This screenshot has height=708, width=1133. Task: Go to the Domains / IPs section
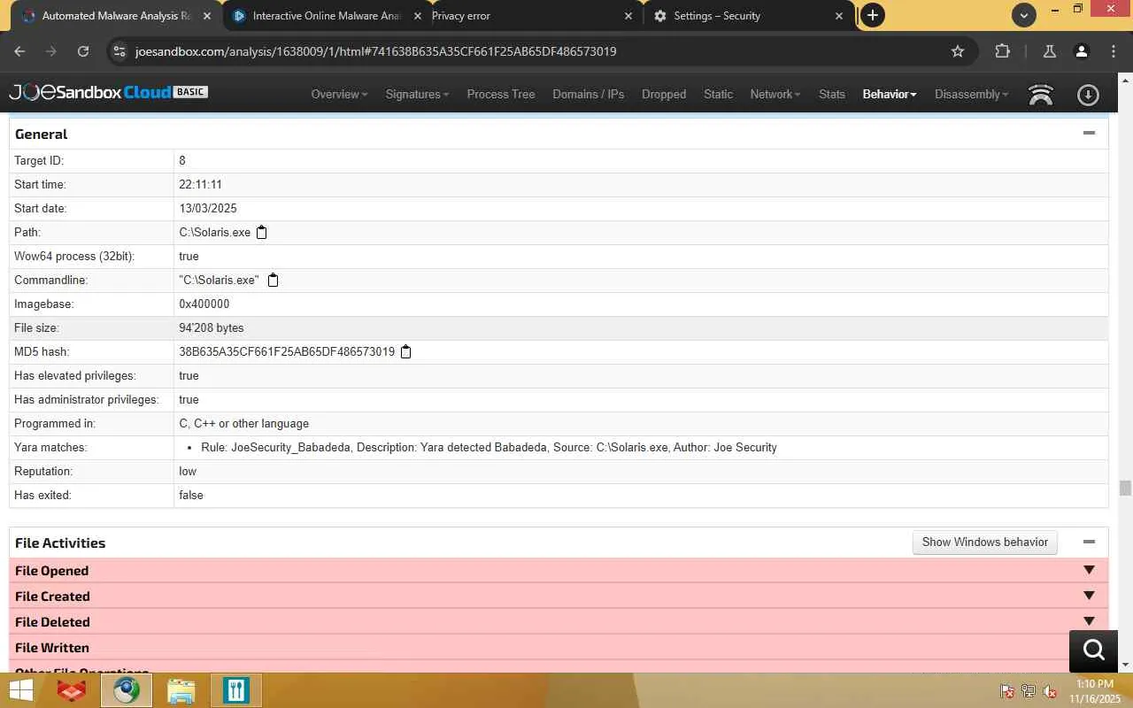pos(589,95)
